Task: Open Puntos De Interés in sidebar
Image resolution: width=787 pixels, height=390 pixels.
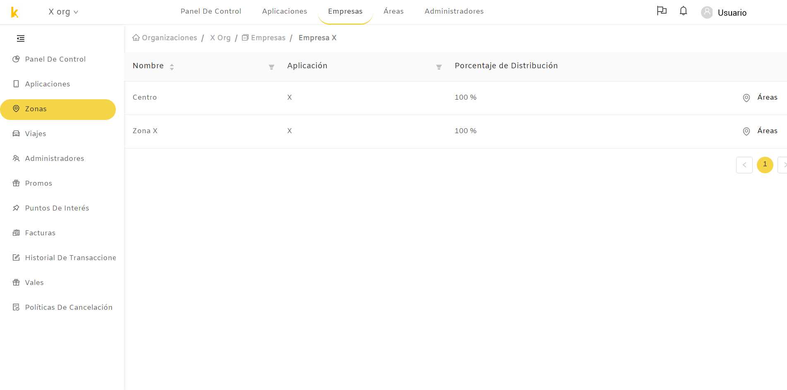Action: click(x=57, y=208)
